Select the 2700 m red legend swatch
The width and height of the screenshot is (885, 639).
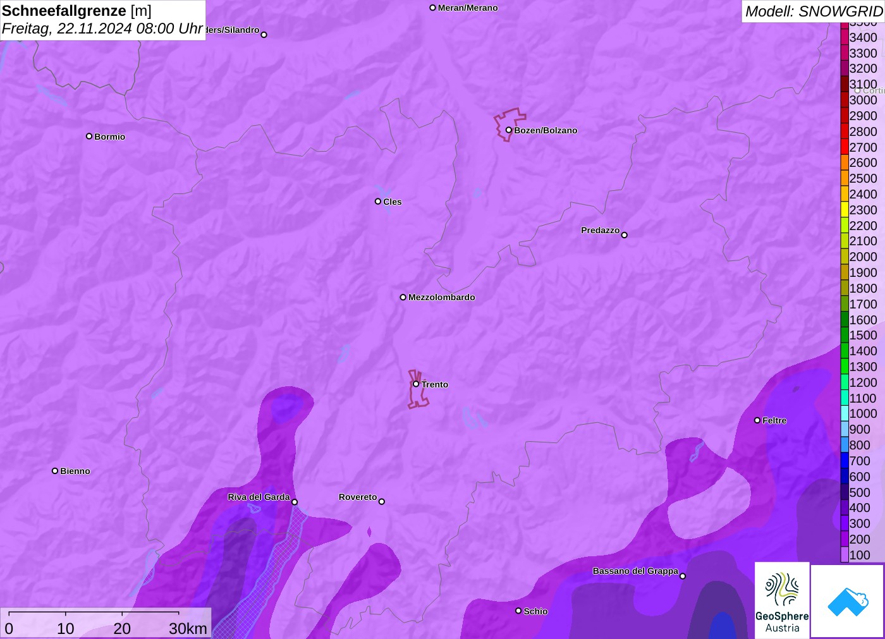point(845,147)
